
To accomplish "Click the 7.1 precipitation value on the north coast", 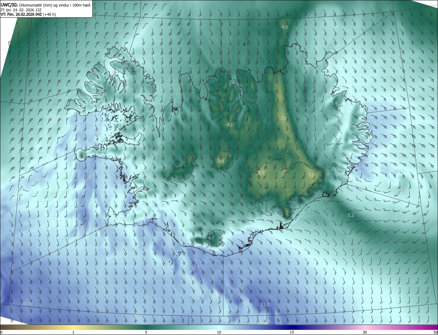I will (x=233, y=82).
